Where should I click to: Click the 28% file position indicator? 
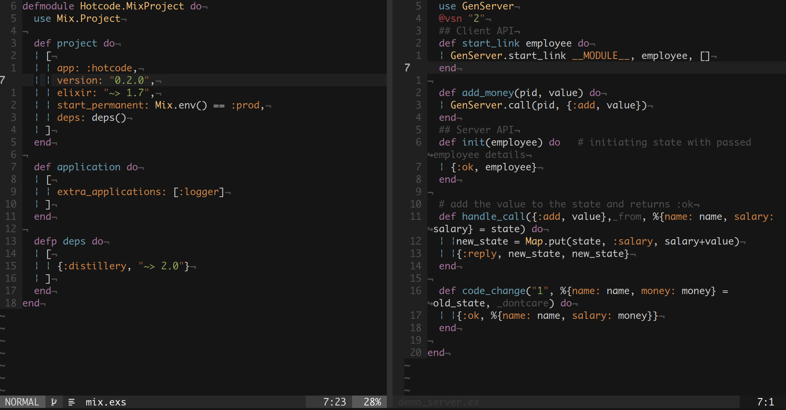coord(372,402)
